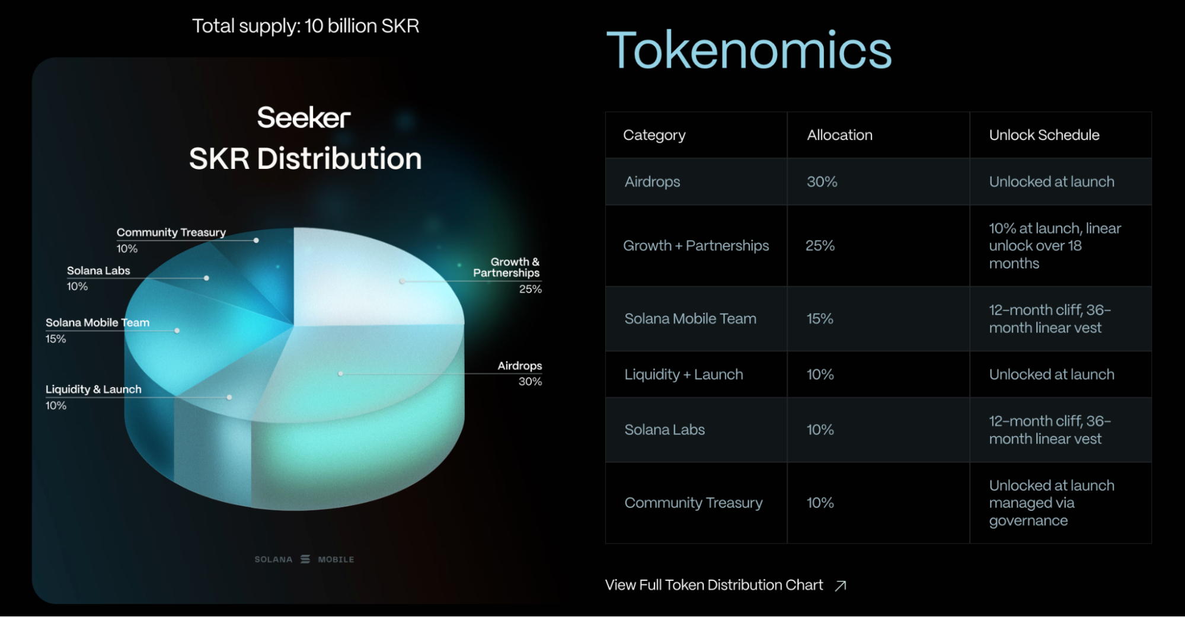Image resolution: width=1185 pixels, height=617 pixels.
Task: Select the Liquidity + Launch table cell
Action: (x=683, y=375)
